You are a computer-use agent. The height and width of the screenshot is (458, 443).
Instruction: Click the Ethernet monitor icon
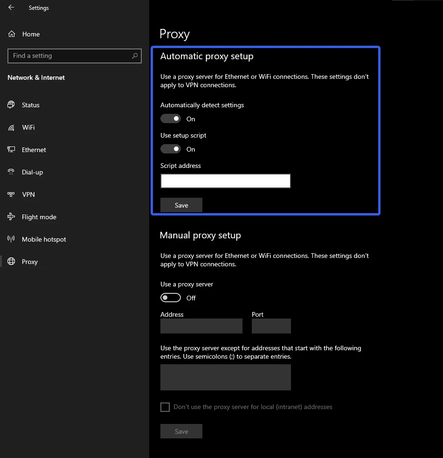pyautogui.click(x=12, y=150)
